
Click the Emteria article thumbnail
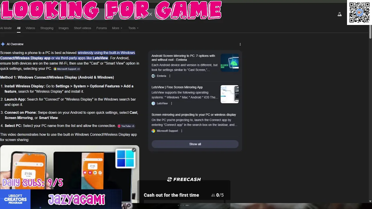230,63
